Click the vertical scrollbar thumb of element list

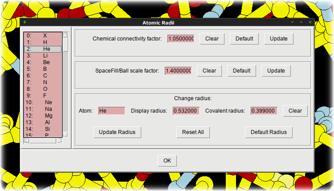tap(65, 45)
